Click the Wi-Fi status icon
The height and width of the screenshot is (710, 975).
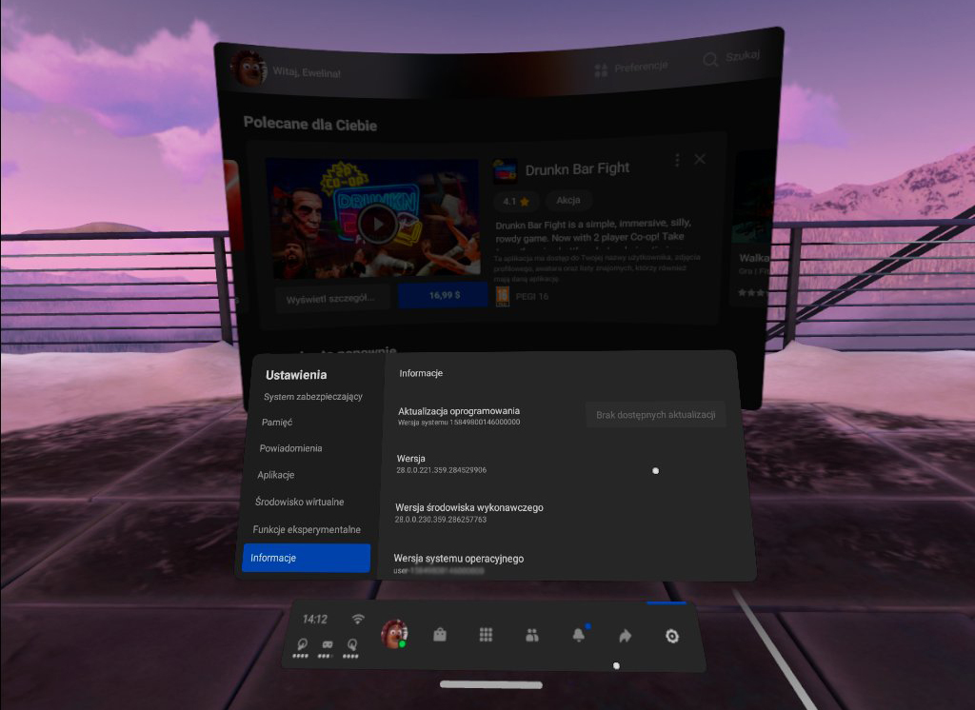pos(358,619)
